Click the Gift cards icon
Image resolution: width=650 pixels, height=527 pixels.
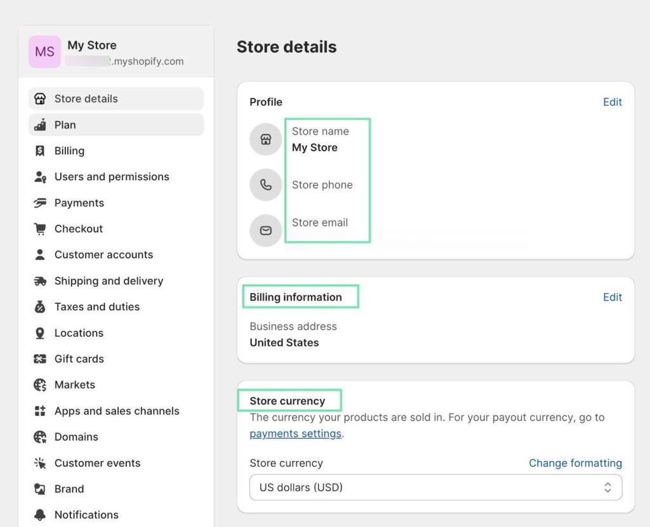pyautogui.click(x=40, y=359)
